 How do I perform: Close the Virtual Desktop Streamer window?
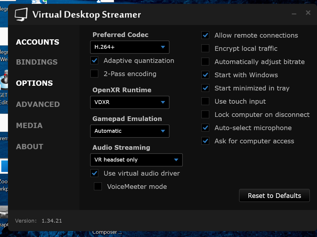(308, 13)
